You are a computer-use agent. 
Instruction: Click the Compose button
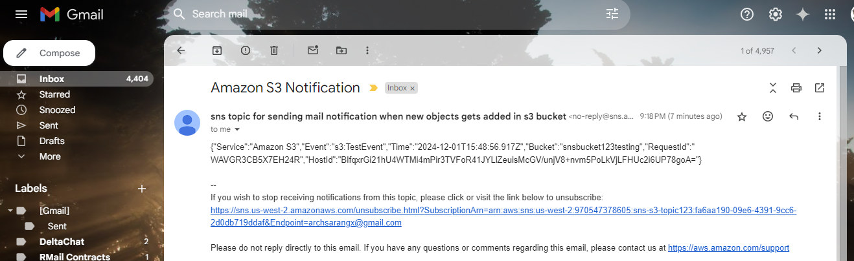point(49,53)
